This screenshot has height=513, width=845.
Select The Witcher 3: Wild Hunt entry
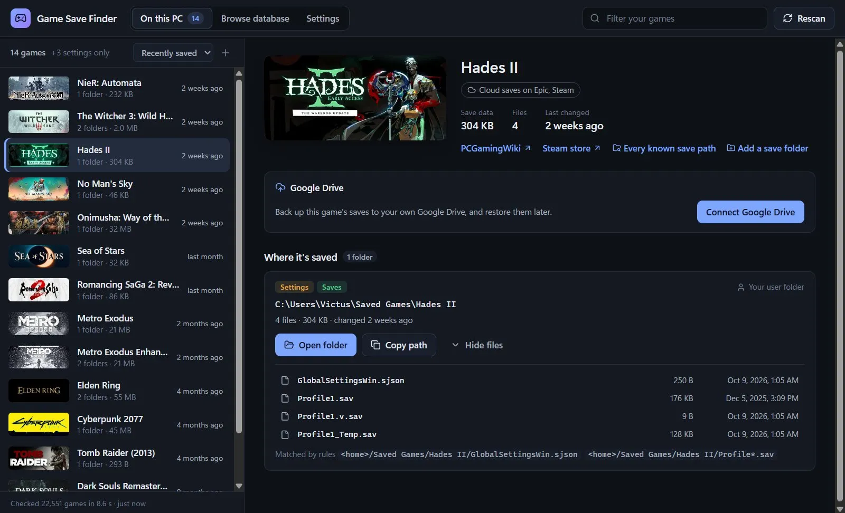coord(117,122)
